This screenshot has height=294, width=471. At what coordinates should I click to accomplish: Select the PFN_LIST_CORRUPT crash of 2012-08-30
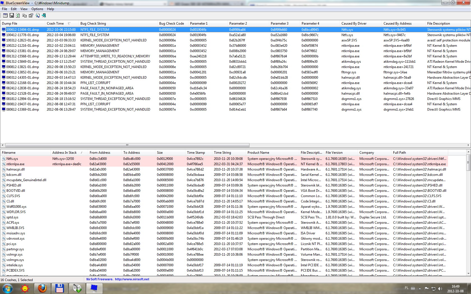[235, 83]
